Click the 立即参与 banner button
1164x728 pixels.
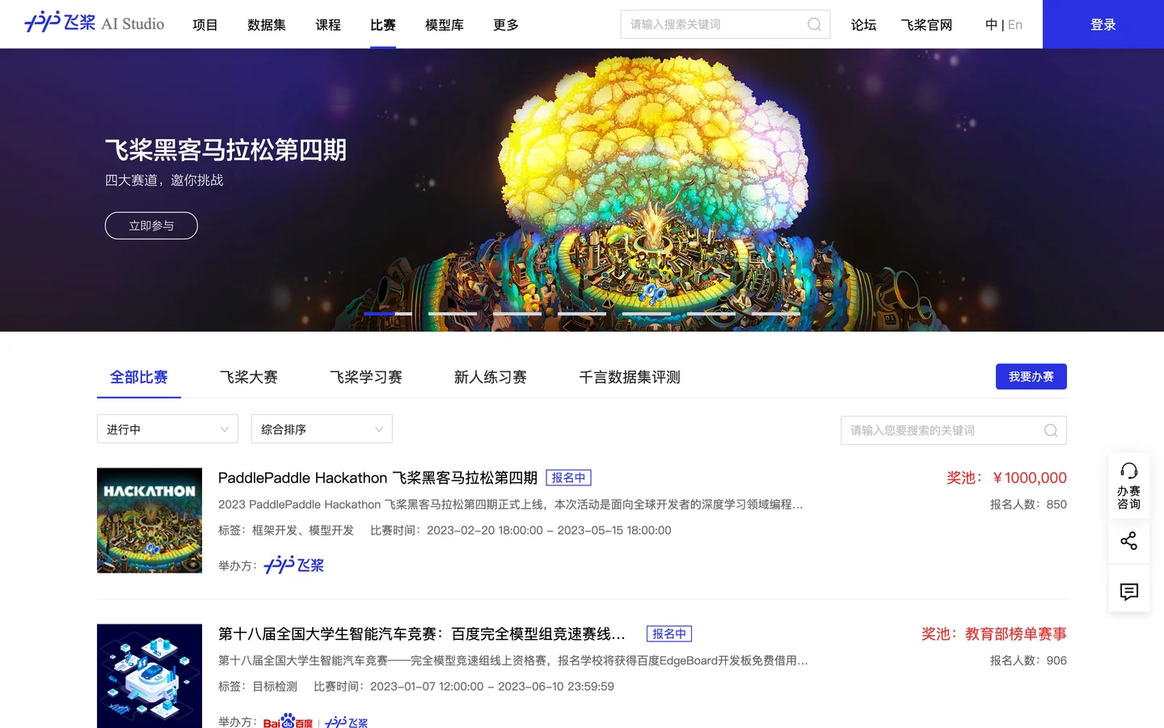151,226
